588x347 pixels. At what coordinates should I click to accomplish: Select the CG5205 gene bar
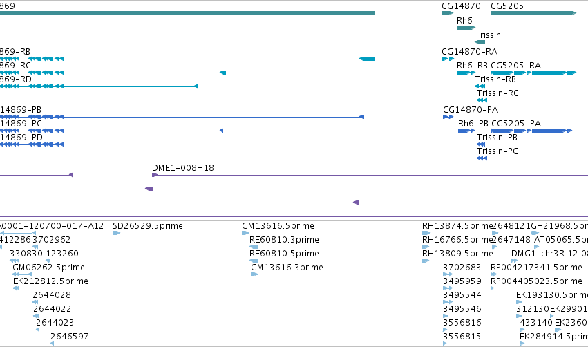(x=533, y=13)
